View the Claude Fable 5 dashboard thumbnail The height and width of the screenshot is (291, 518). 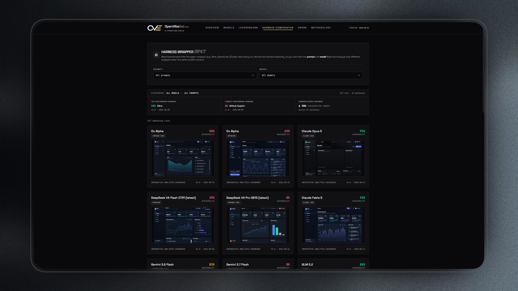pos(333,225)
